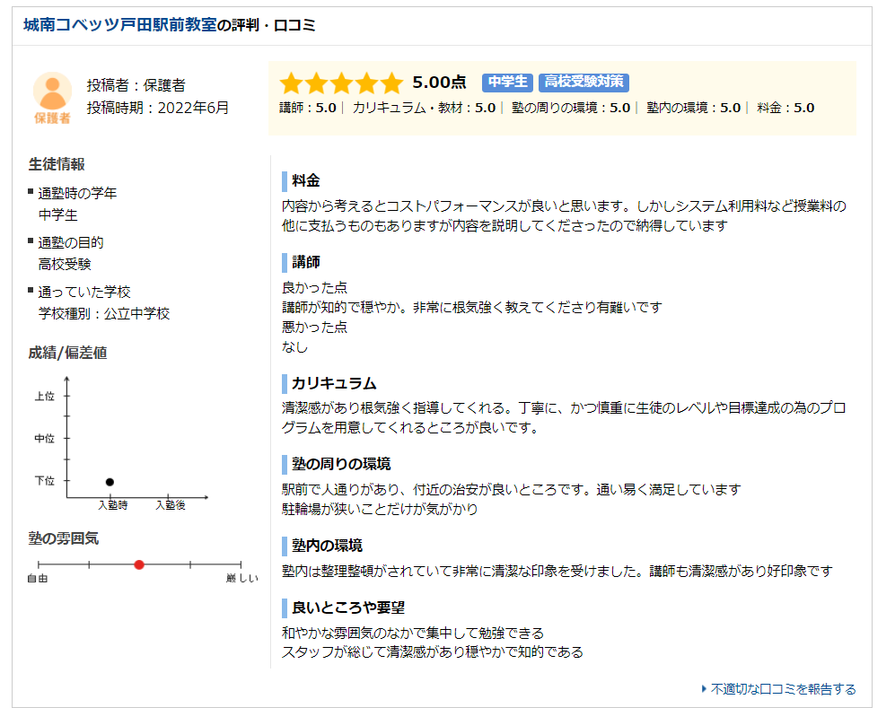Click 学校種別：公立中学校 text
The height and width of the screenshot is (708, 895).
click(x=104, y=313)
